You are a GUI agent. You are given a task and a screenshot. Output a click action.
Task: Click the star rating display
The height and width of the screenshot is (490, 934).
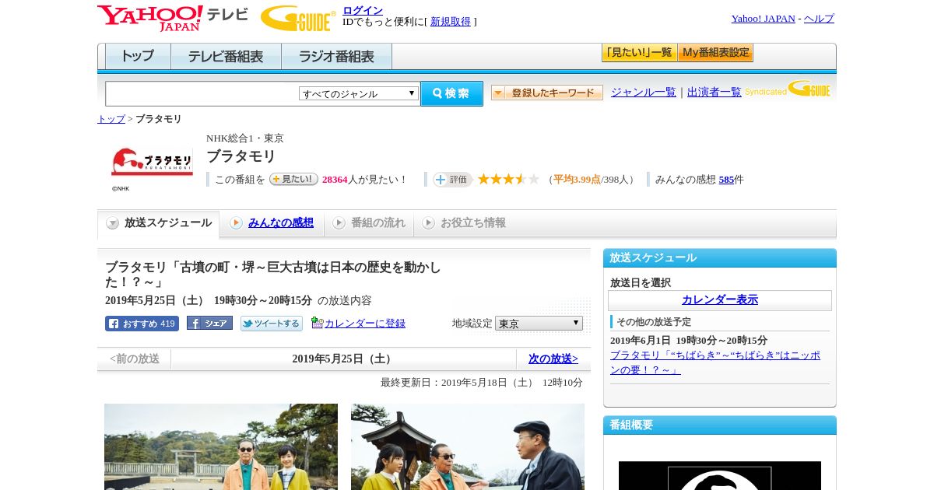click(x=508, y=179)
